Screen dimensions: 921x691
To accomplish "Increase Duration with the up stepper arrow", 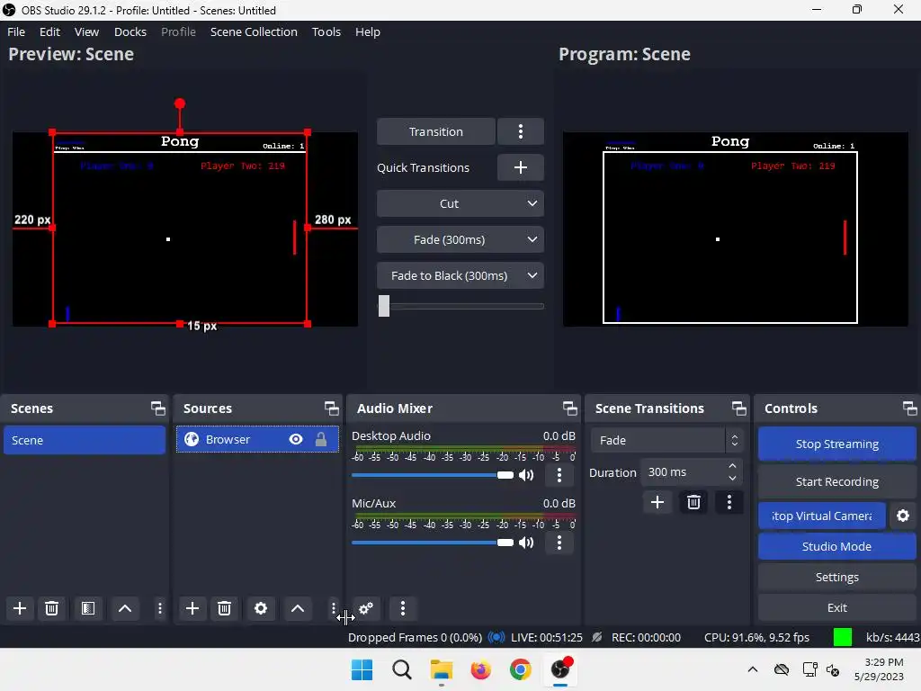I will point(732,466).
